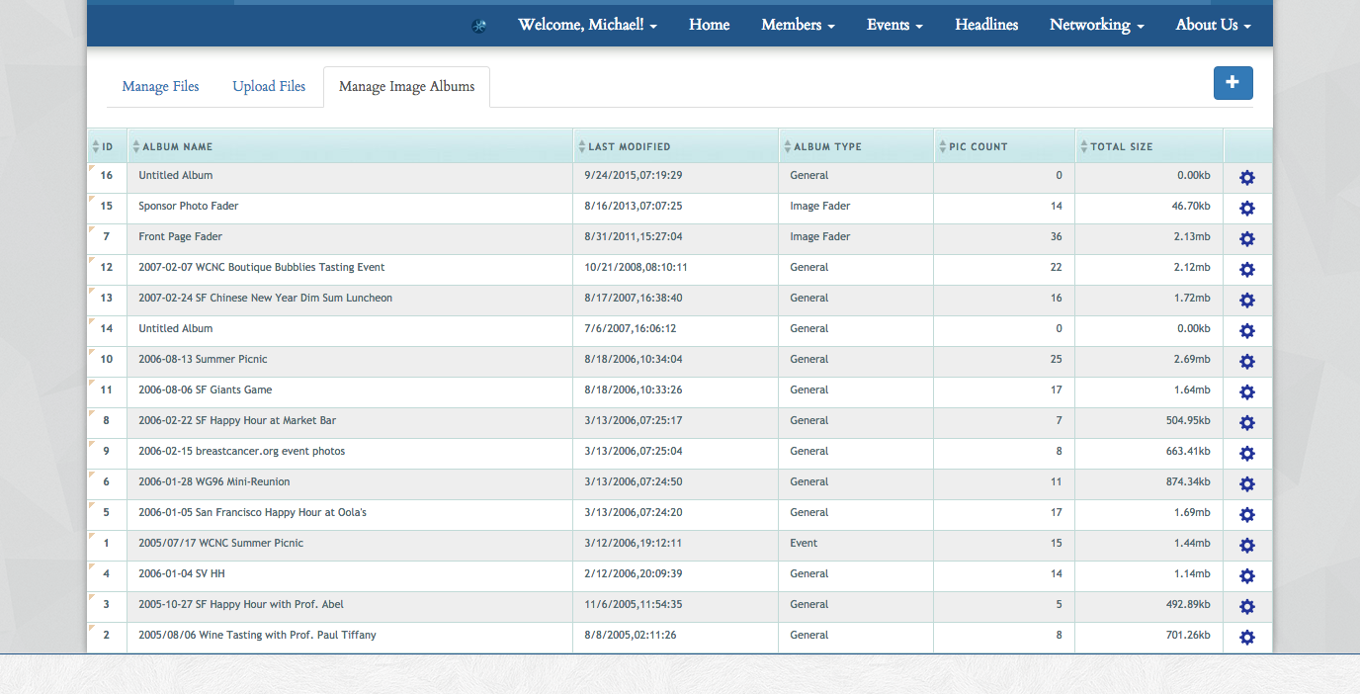Click album name Sponsor Photo Fader
The image size is (1360, 694).
[189, 206]
